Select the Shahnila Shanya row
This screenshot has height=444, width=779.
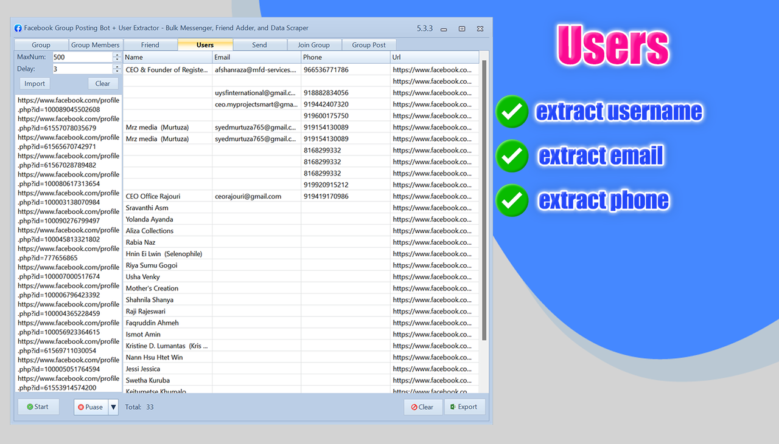301,300
